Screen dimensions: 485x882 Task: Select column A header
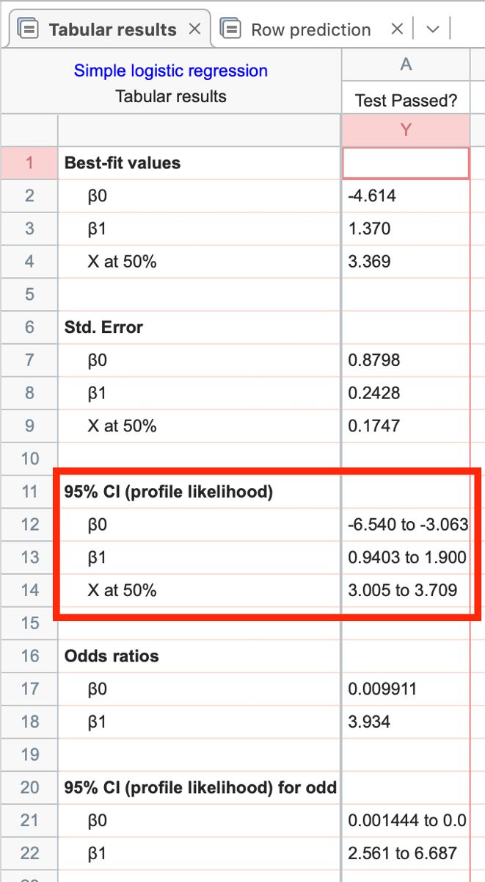click(x=405, y=65)
